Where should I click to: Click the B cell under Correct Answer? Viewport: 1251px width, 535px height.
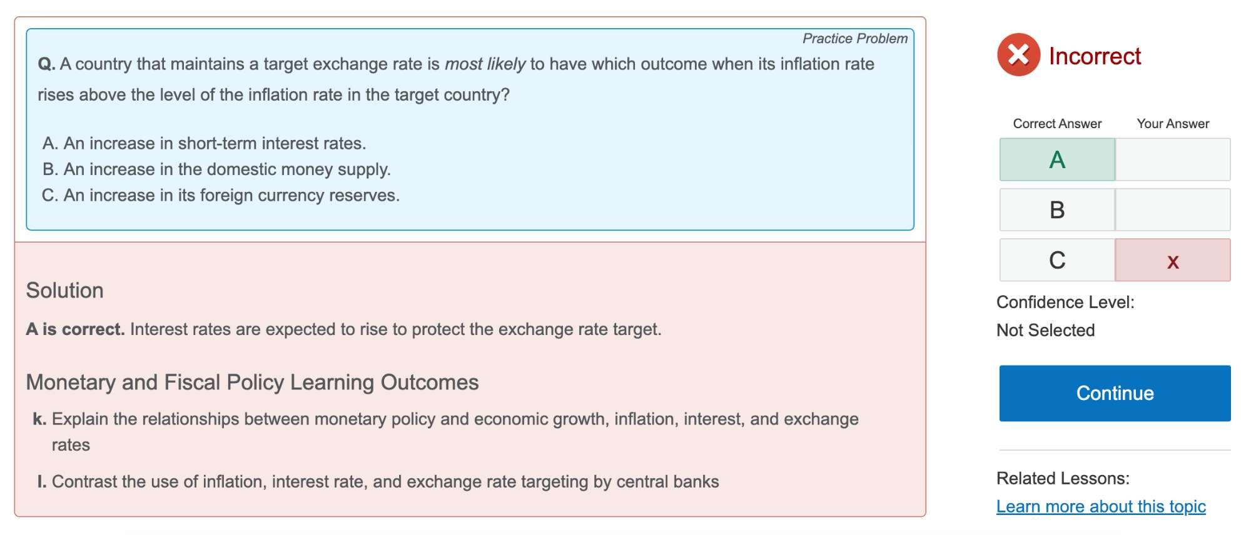click(1057, 210)
